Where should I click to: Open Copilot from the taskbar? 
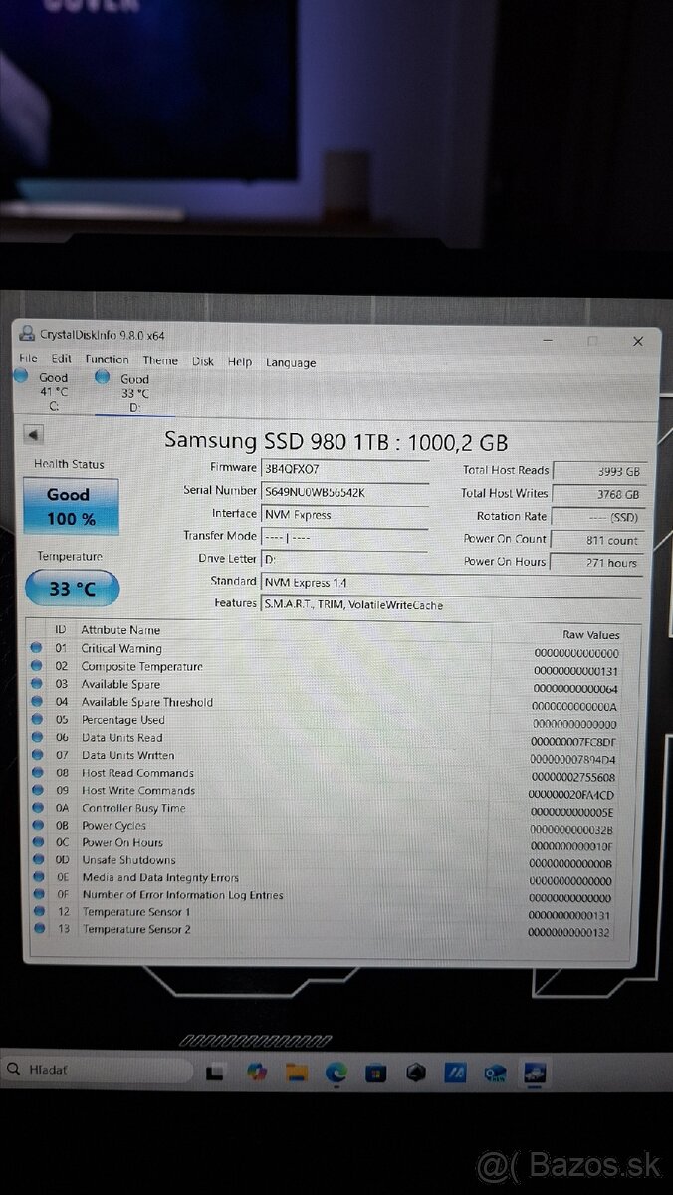pyautogui.click(x=257, y=1073)
